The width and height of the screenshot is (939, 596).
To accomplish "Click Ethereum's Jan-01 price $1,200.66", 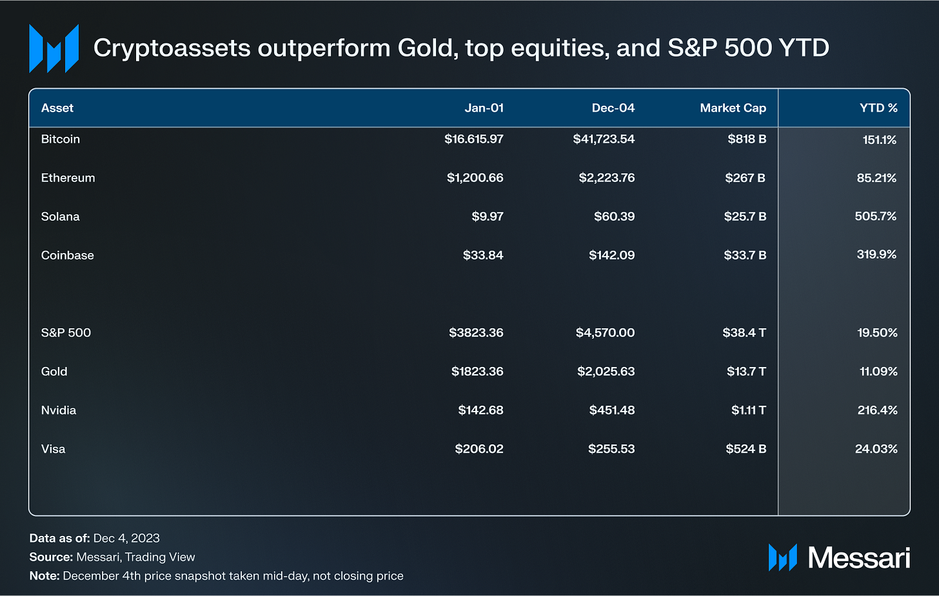I will pos(475,178).
